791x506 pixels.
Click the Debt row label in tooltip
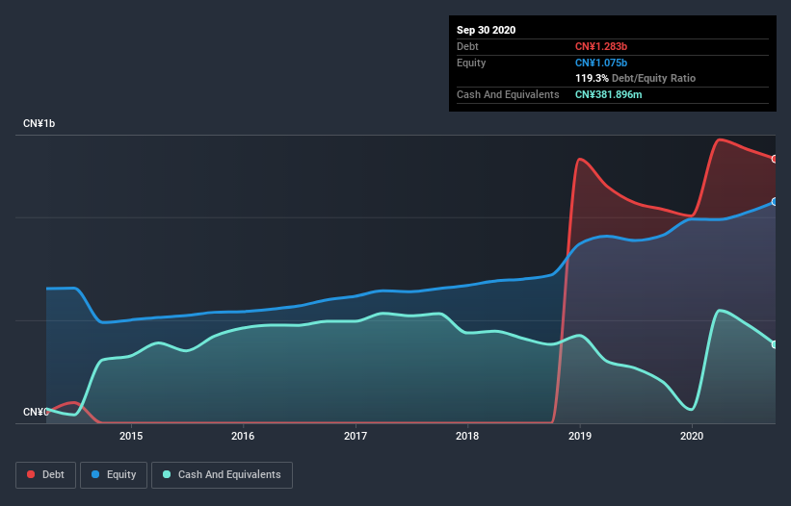(467, 46)
